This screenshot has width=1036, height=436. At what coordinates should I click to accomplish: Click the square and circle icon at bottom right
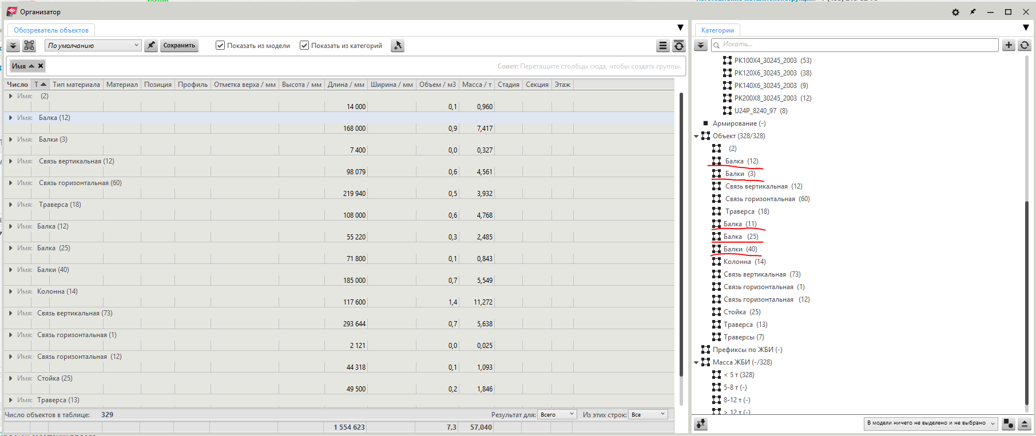(1009, 423)
